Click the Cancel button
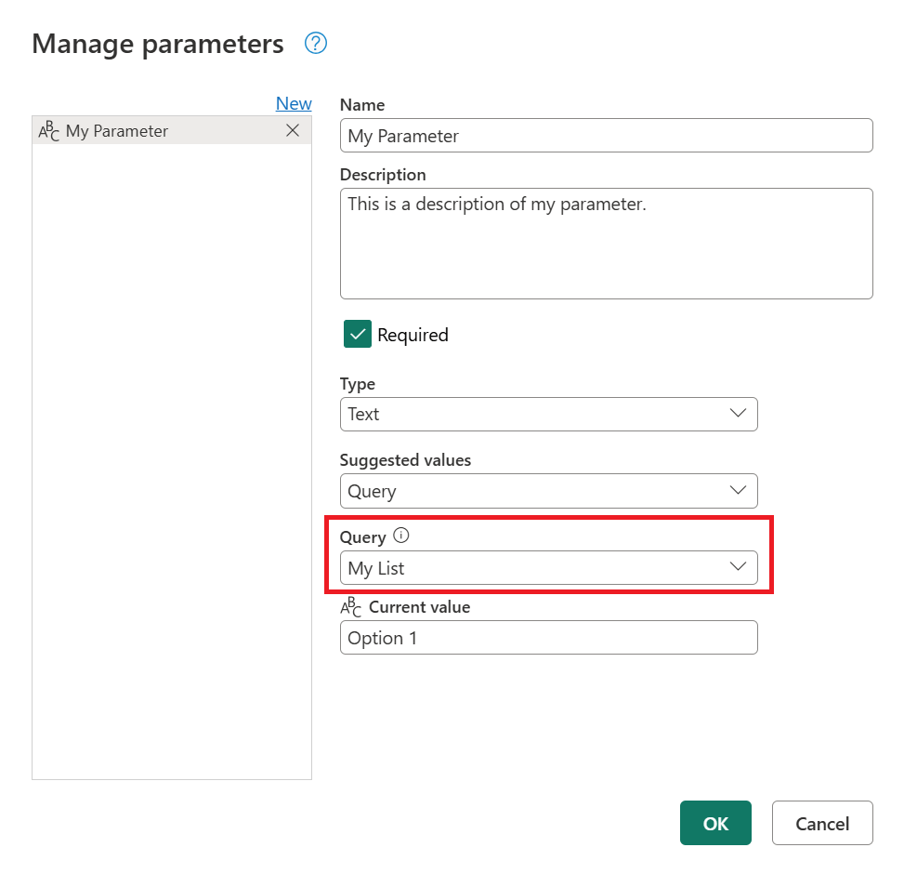Image resolution: width=904 pixels, height=874 pixels. pos(821,823)
